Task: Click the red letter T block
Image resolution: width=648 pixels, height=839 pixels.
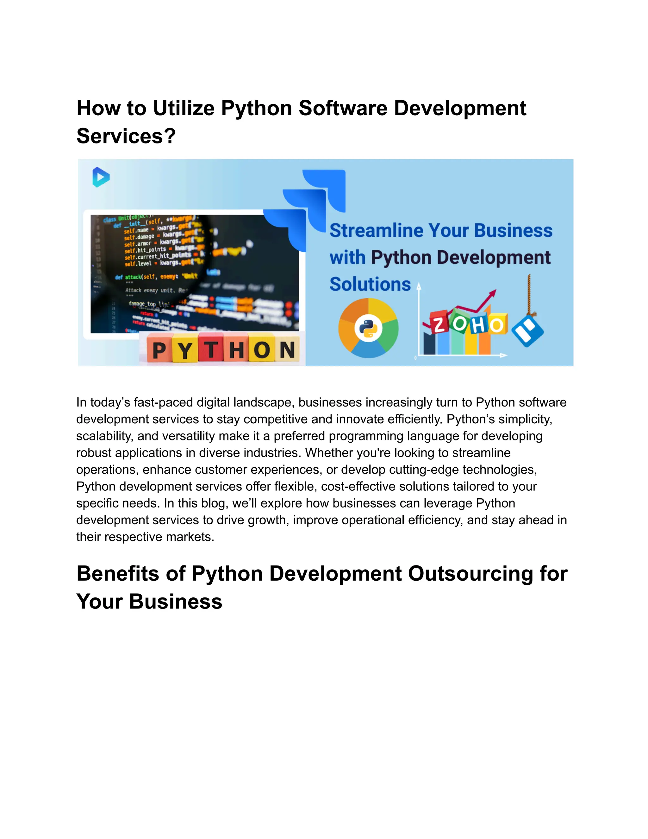Action: tap(210, 350)
